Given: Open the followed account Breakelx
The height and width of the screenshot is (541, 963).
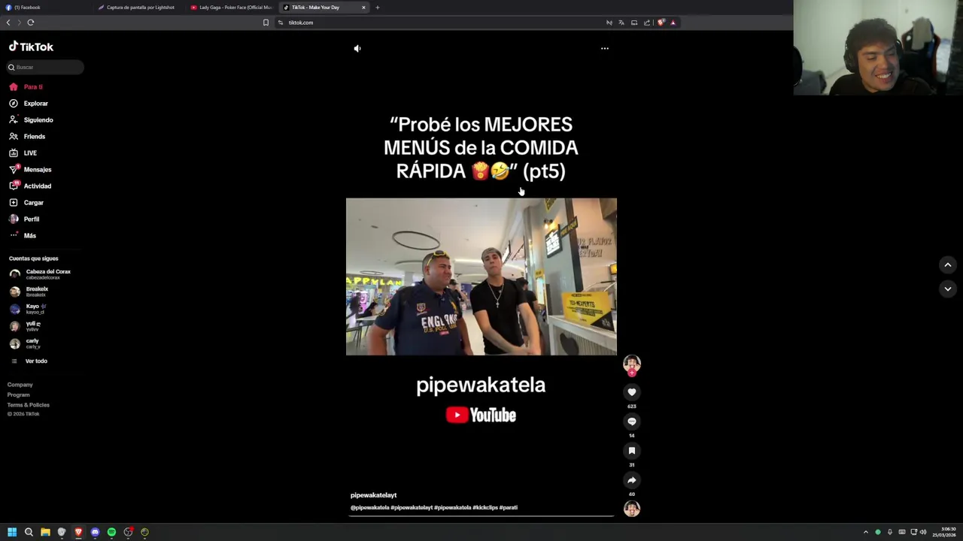Looking at the screenshot, I should (30, 292).
